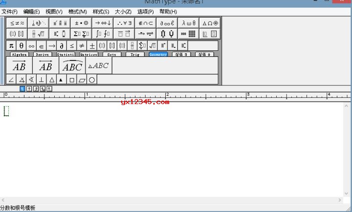Insert fraction template from small bar
Screen dimensions: 352x212
(x=132, y=46)
